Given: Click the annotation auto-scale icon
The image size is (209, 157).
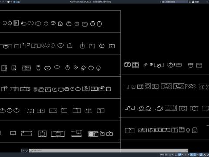Looking at the screenshot, I should tap(205, 154).
